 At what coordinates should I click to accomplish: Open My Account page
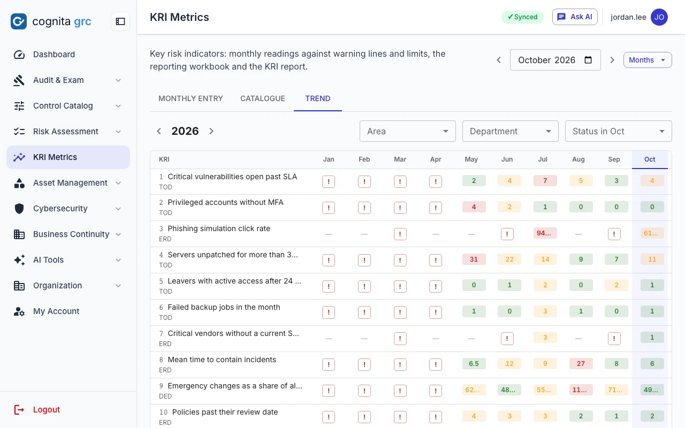pyautogui.click(x=68, y=311)
